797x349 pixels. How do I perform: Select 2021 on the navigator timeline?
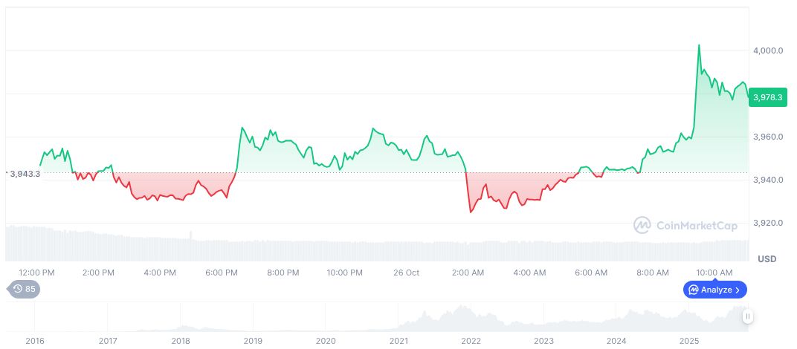click(x=398, y=341)
